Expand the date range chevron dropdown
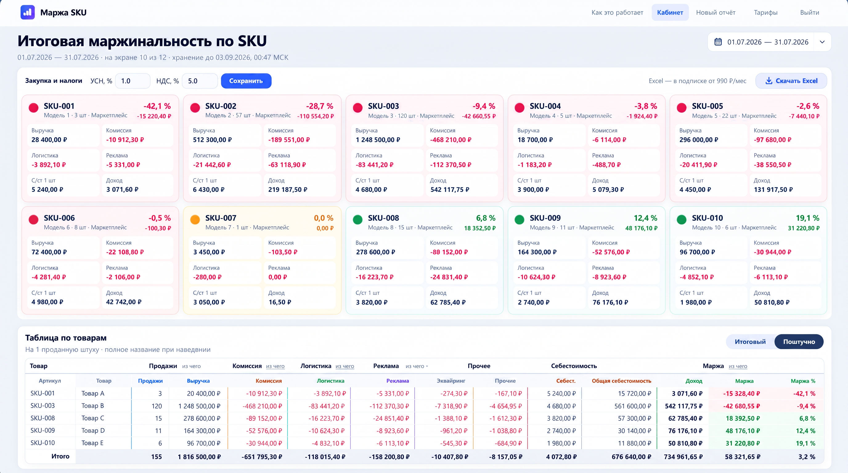 822,42
